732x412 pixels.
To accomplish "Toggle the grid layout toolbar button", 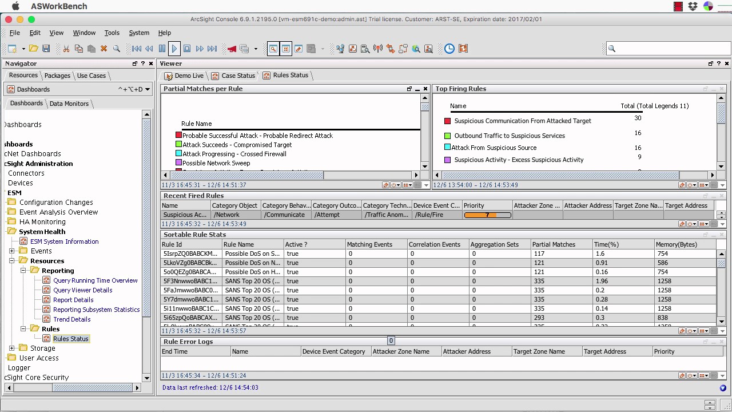I will click(x=286, y=49).
